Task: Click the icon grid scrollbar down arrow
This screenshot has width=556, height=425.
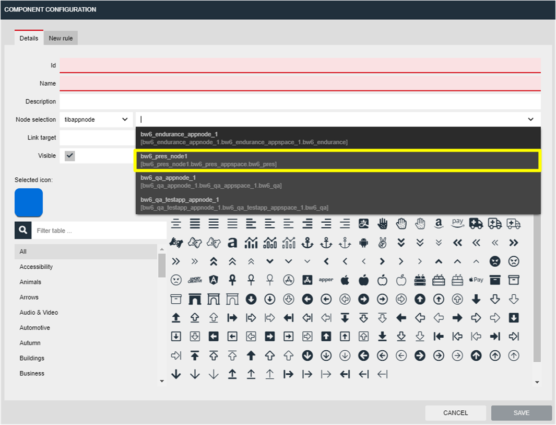Action: (x=537, y=382)
